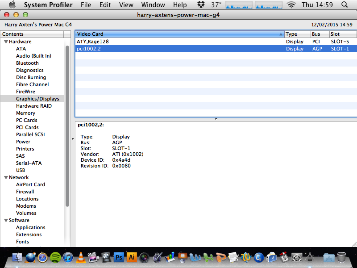Click the Dropbox menu bar icon
Screen dimensions: 357x268
tap(201, 4)
